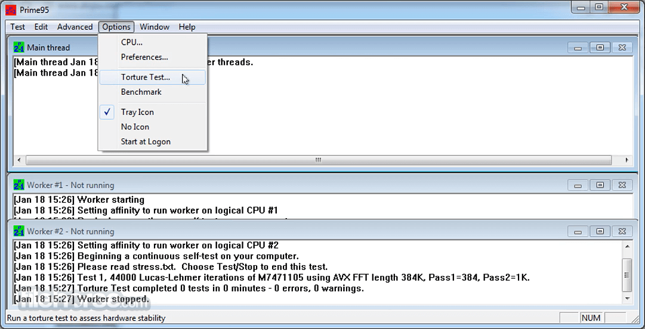Toggle the checked Tray Icon option
Viewport: 645px width, 329px height.
pos(152,112)
